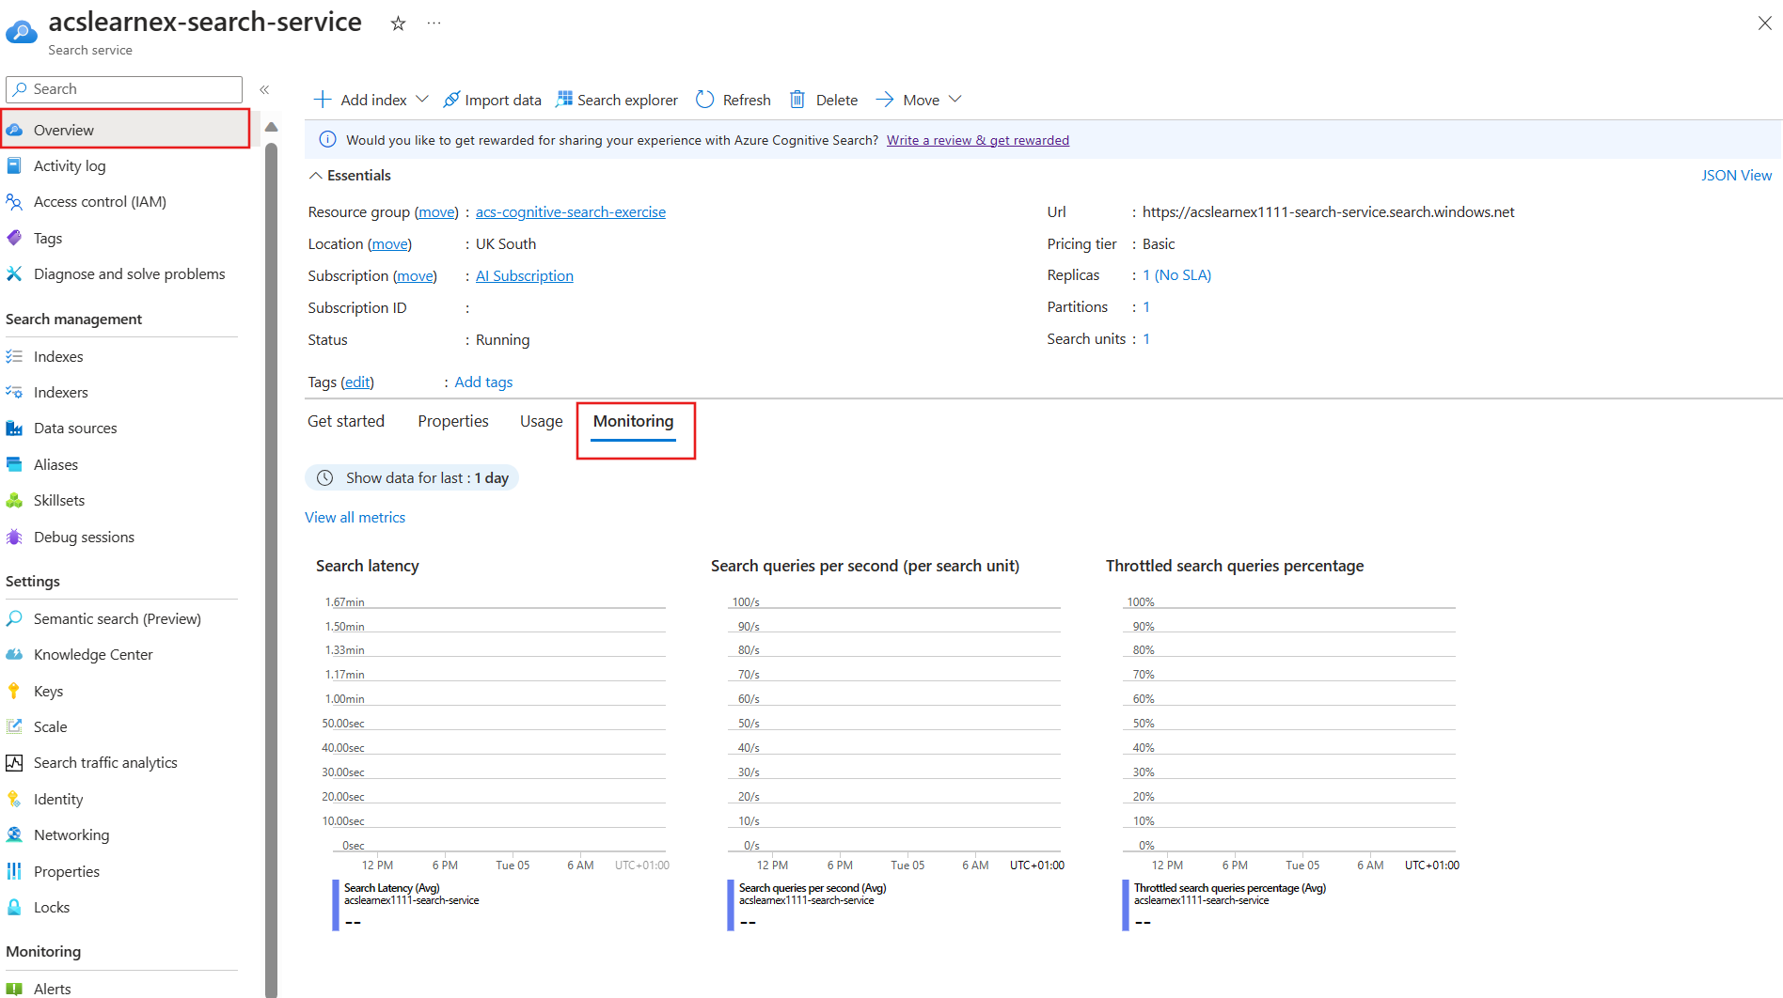
Task: Click View all metrics link
Action: [x=355, y=517]
